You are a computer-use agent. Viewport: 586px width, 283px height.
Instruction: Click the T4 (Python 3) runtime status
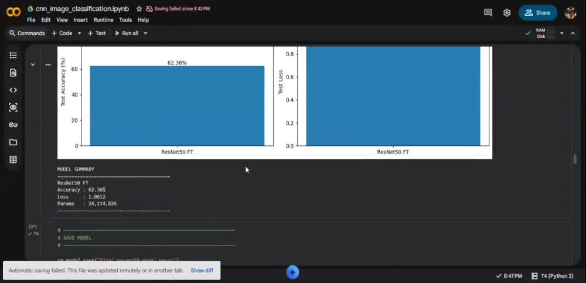coord(553,276)
